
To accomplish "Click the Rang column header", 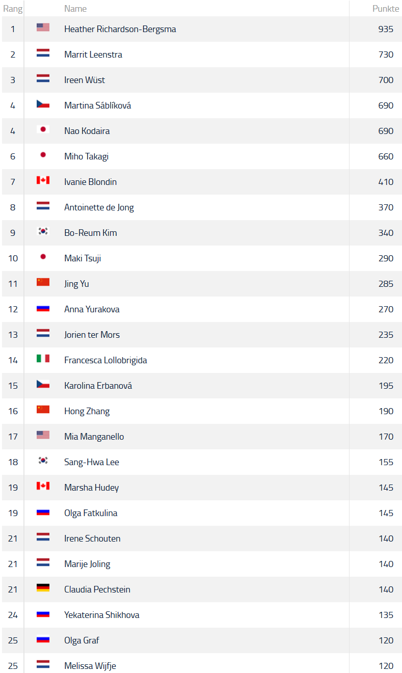I will (13, 9).
